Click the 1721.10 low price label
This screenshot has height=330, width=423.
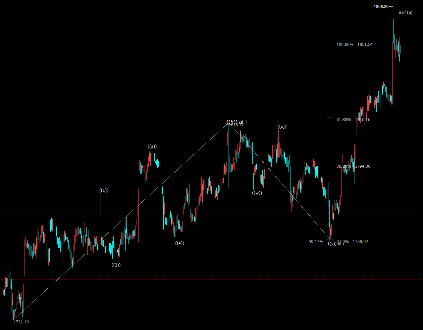[21, 322]
